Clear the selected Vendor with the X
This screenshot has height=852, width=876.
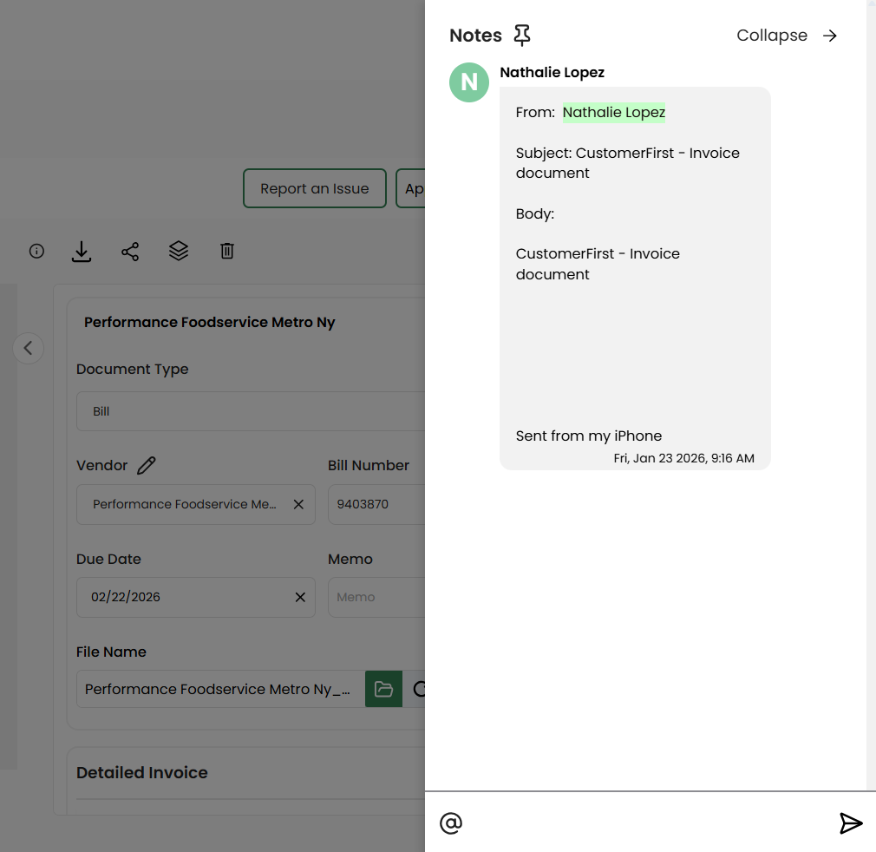300,504
